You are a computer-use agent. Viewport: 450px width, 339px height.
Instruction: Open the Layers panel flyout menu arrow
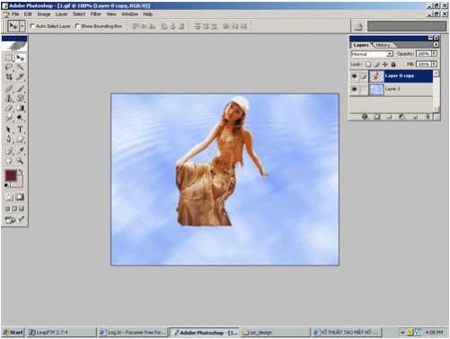pyautogui.click(x=436, y=45)
